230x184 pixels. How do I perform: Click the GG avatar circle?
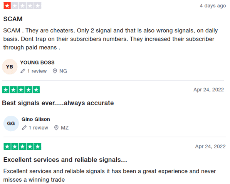click(x=11, y=123)
